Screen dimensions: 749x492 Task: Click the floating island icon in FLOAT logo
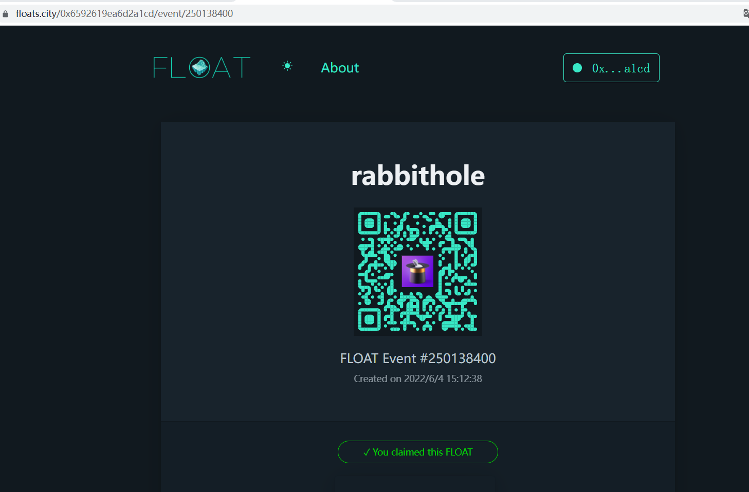click(199, 67)
